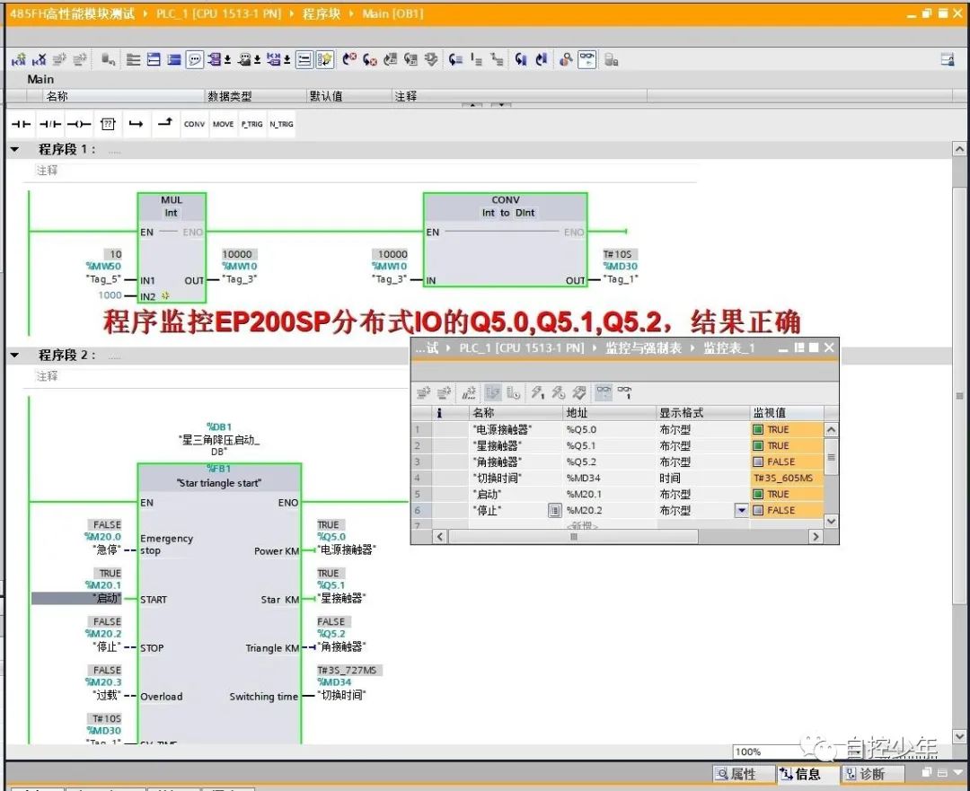This screenshot has width=970, height=791.
Task: Insert the empty box instruction
Action: pos(108,124)
